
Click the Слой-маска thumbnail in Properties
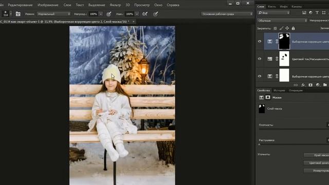[262, 108]
